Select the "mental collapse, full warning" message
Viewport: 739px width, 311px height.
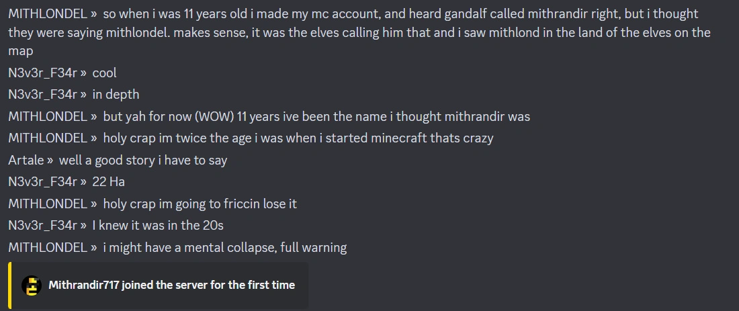[225, 247]
